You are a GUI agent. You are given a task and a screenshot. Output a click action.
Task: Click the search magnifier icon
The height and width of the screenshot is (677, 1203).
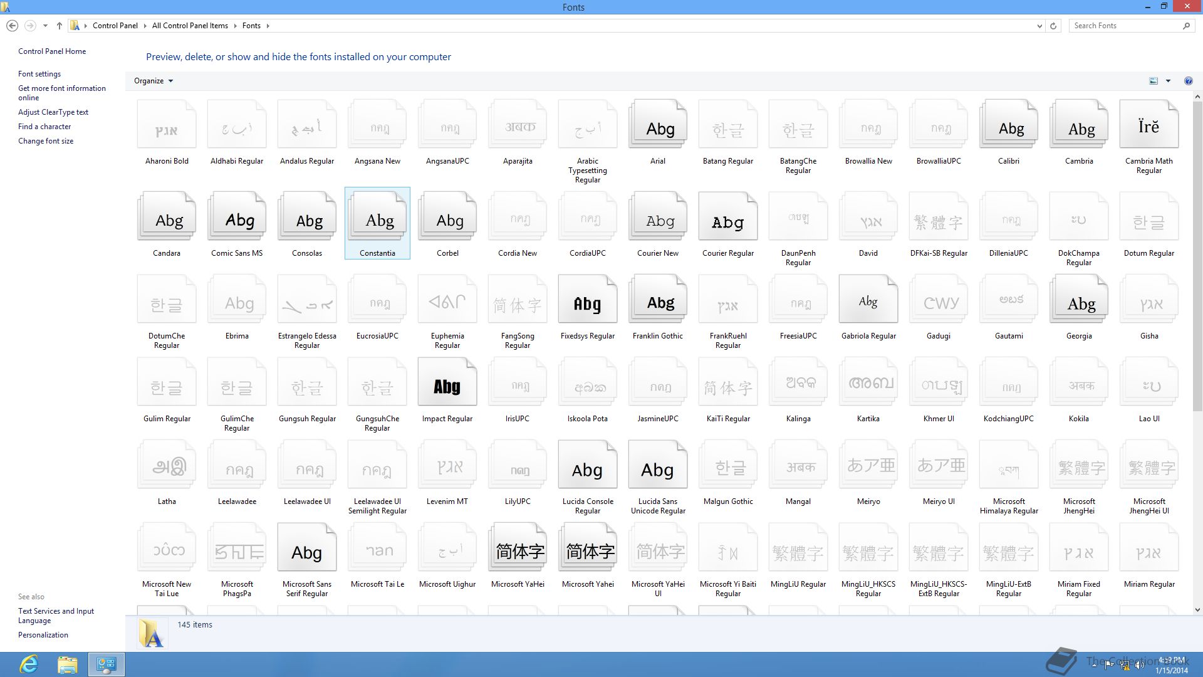coord(1186,26)
